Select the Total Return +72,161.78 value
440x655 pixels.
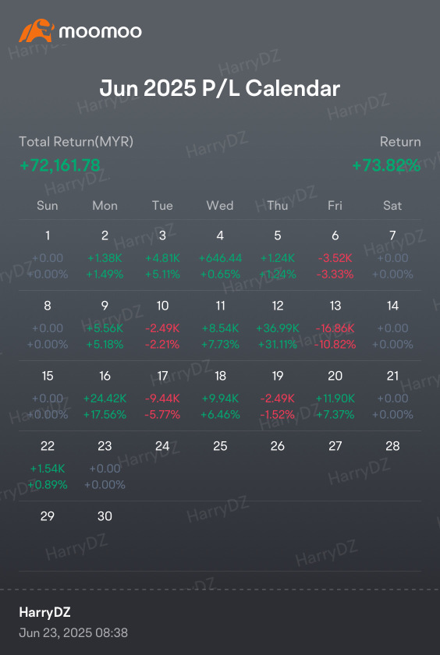[x=60, y=165]
